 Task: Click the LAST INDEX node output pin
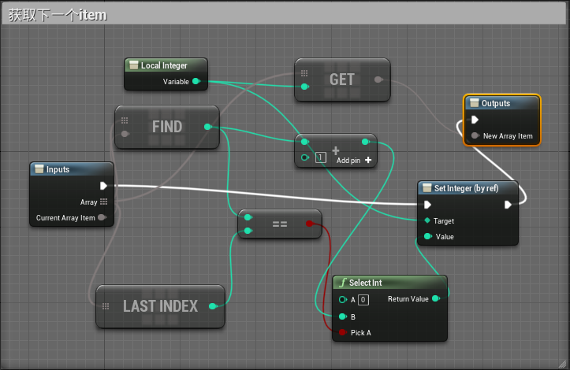[213, 306]
